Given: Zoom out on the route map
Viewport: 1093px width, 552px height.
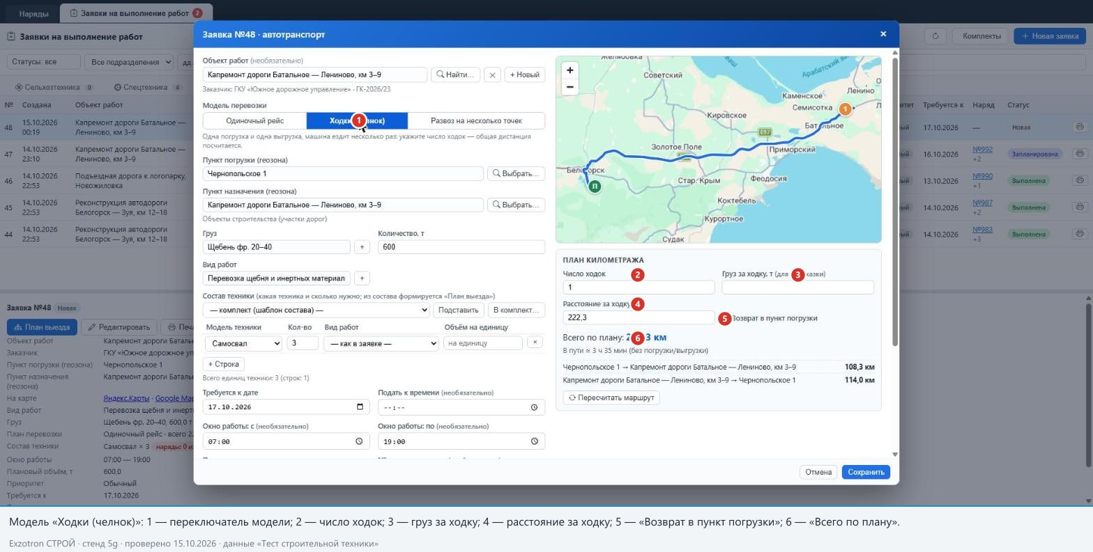Looking at the screenshot, I should click(x=570, y=87).
